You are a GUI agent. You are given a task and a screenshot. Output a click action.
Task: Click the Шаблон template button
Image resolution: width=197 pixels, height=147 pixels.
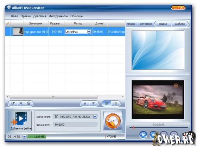tap(180, 24)
